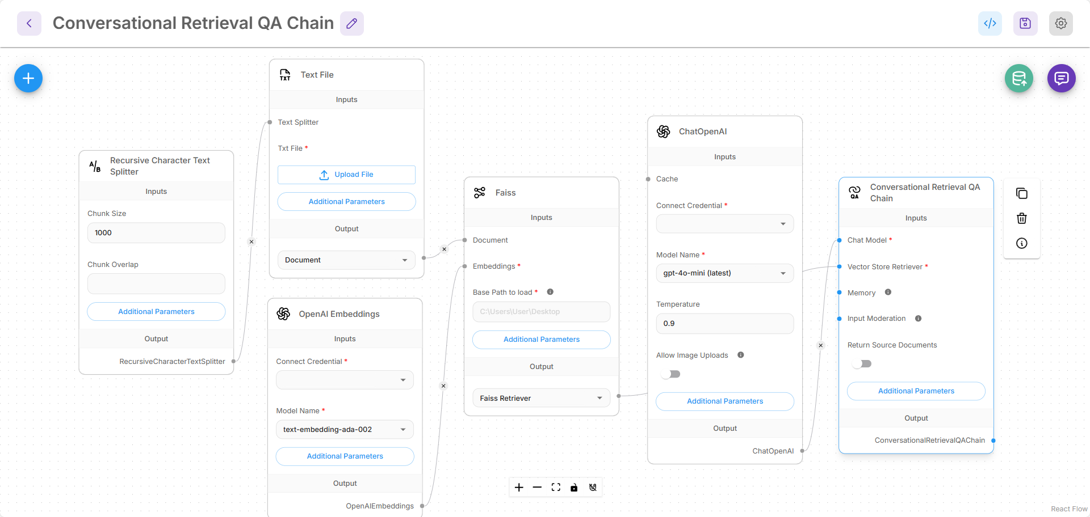Delete the node using the trash icon

coord(1022,218)
